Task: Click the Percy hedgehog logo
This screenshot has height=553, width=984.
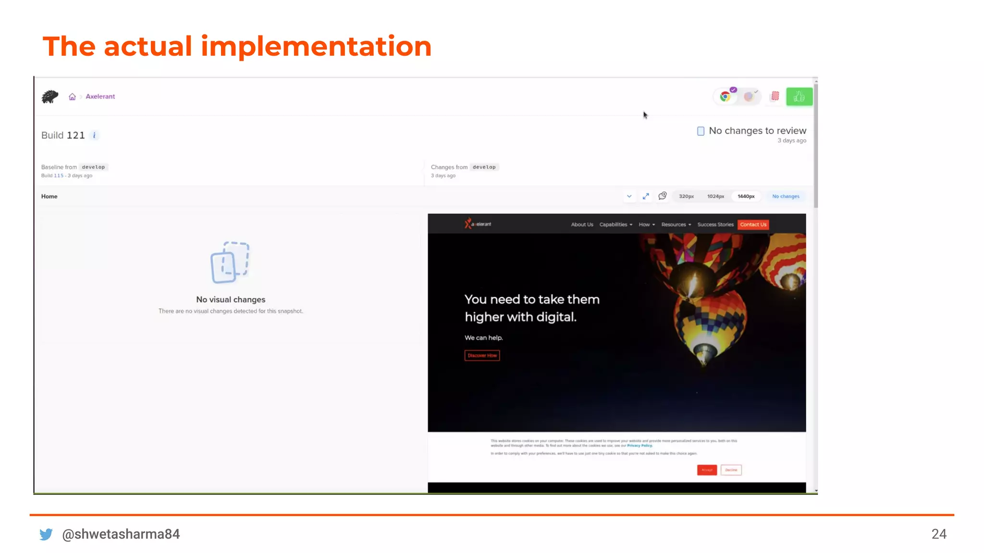Action: [50, 96]
